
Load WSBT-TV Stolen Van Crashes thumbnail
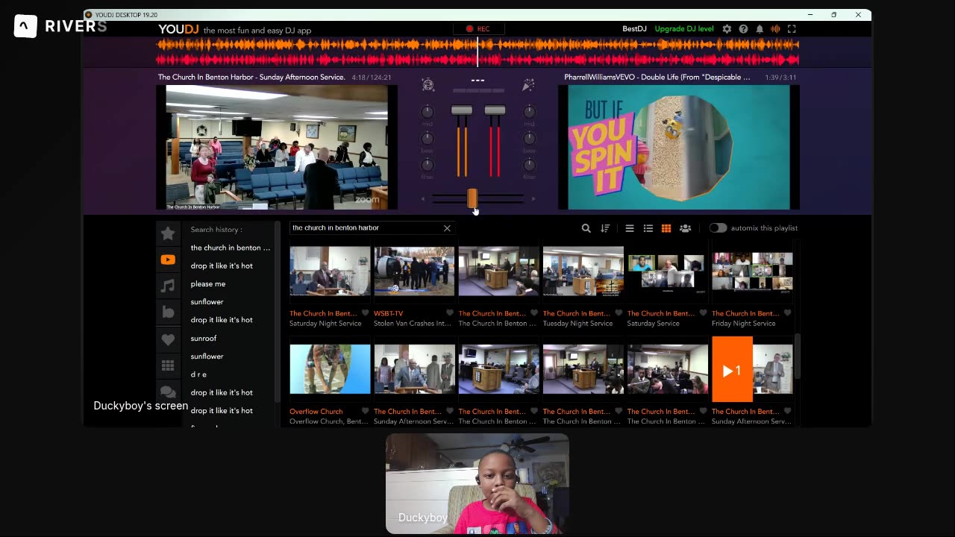(x=414, y=271)
